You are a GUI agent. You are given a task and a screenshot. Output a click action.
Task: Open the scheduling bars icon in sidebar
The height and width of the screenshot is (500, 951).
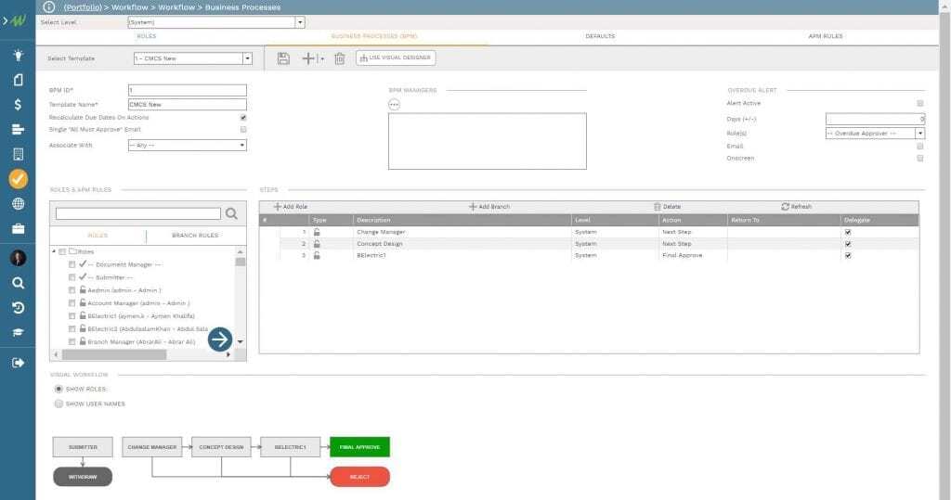click(19, 129)
